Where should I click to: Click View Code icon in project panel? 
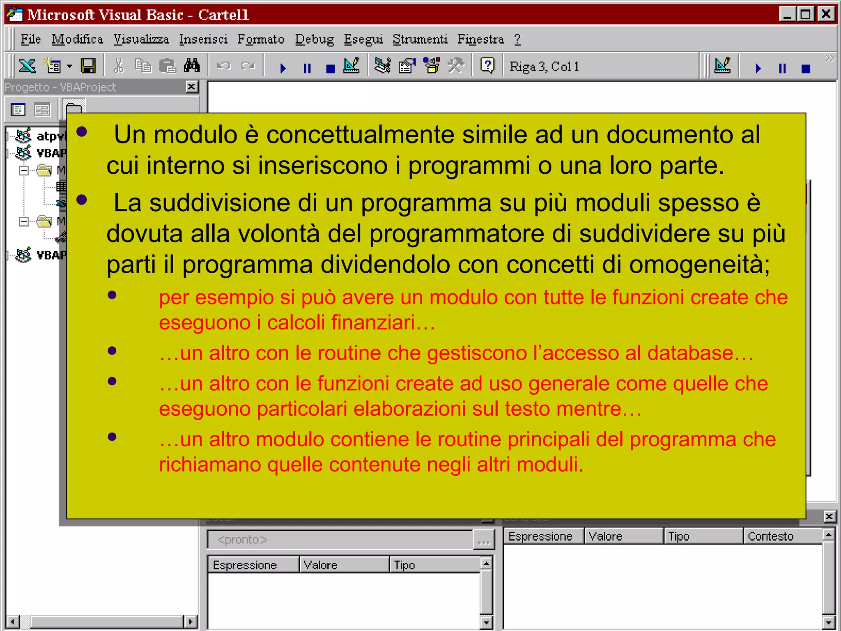coord(18,110)
